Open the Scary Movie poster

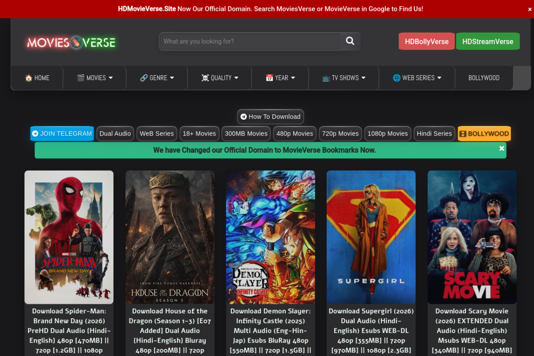click(x=472, y=237)
